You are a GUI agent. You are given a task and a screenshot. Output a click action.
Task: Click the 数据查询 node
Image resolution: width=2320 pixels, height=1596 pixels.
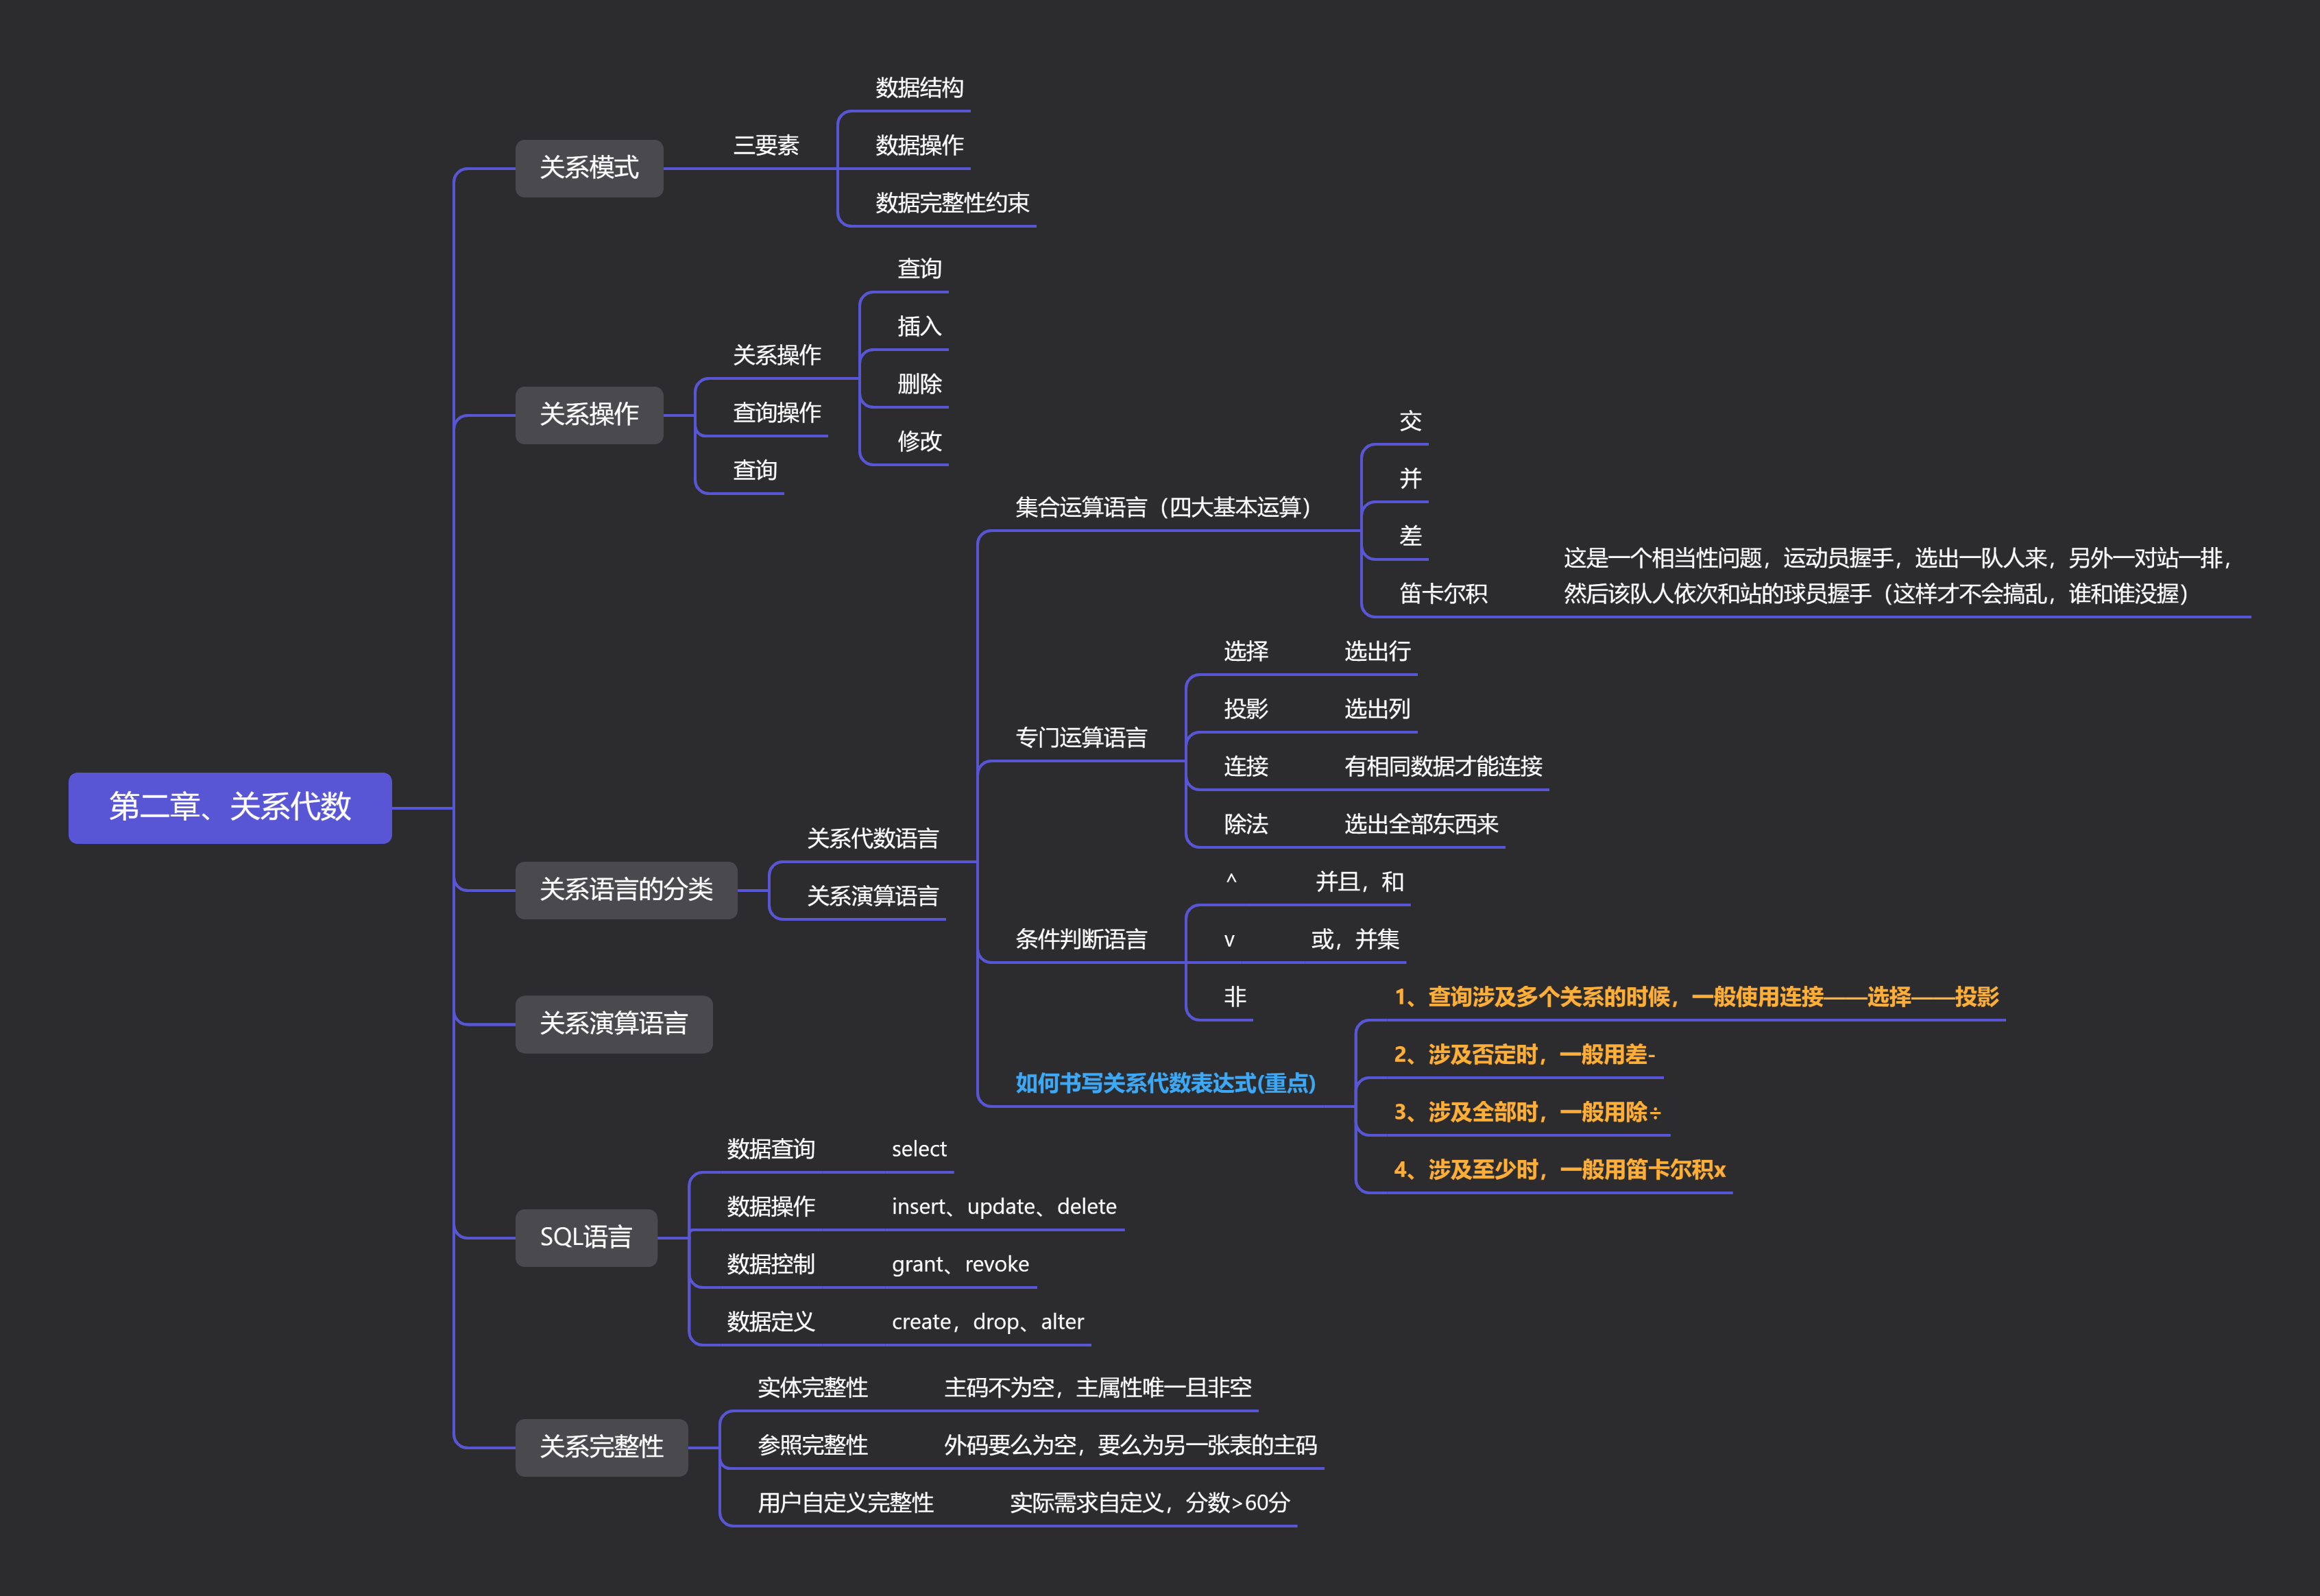[771, 1149]
